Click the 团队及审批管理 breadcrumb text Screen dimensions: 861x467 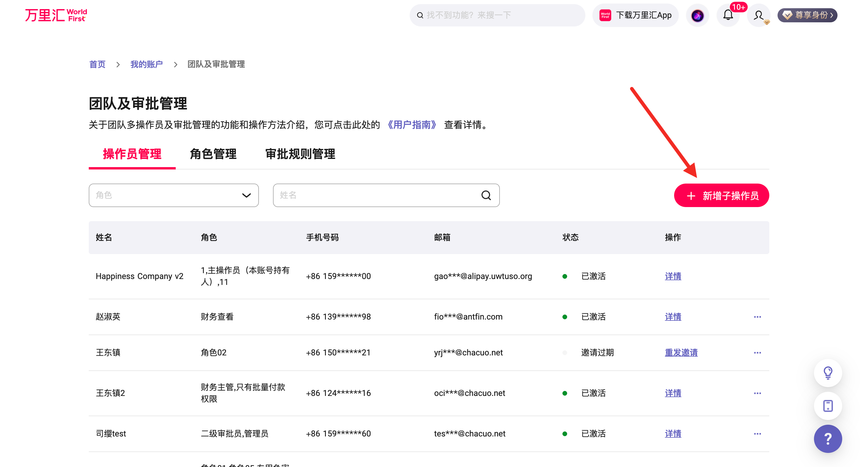pyautogui.click(x=216, y=64)
